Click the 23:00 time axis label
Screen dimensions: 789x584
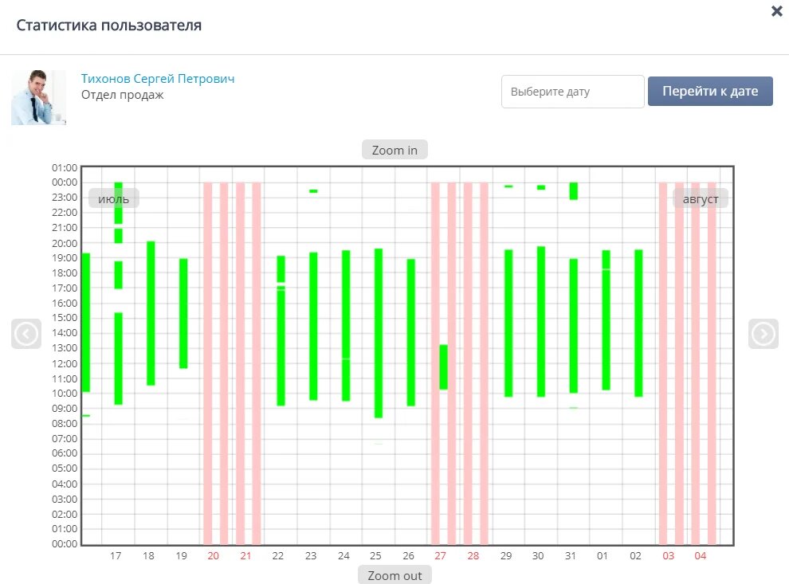coord(65,197)
